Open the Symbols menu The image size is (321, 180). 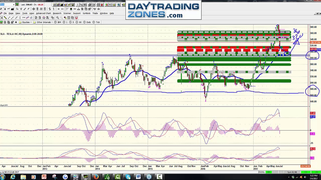point(87,13)
